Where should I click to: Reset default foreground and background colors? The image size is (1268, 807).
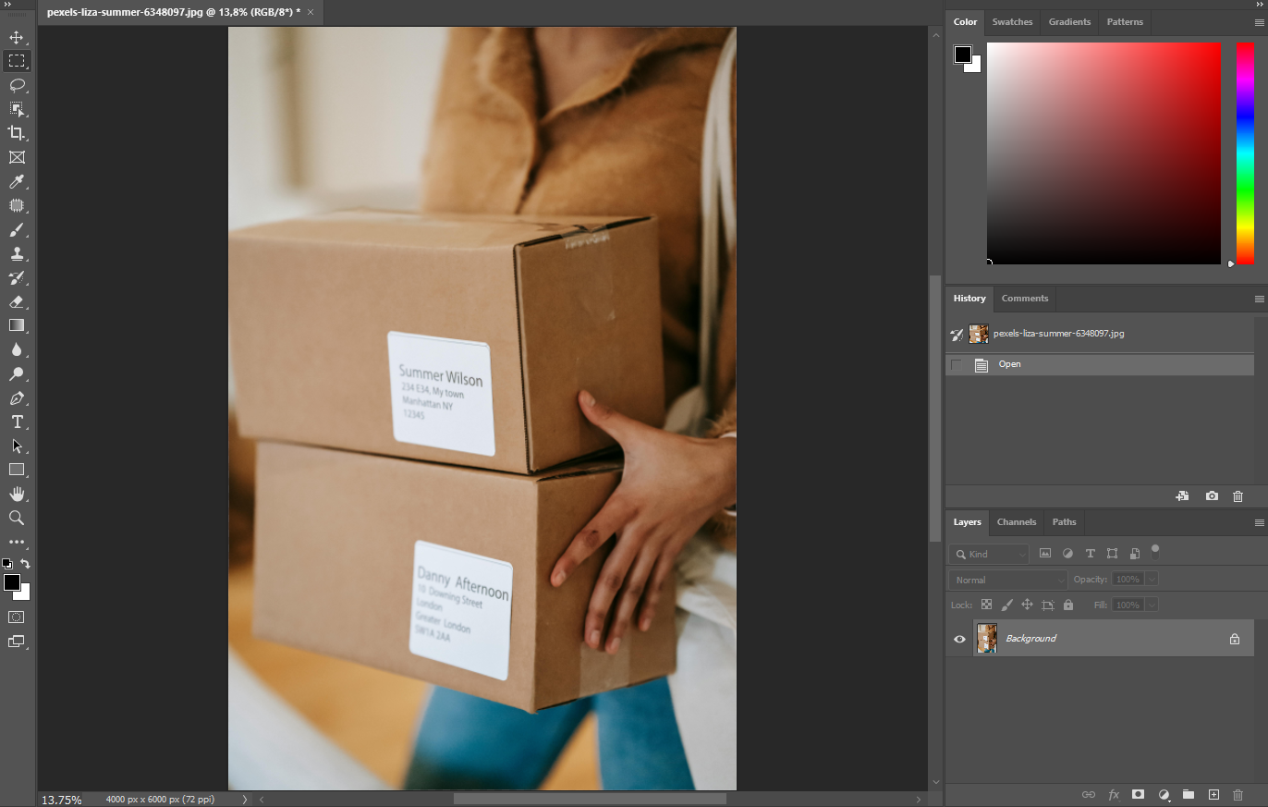point(7,563)
